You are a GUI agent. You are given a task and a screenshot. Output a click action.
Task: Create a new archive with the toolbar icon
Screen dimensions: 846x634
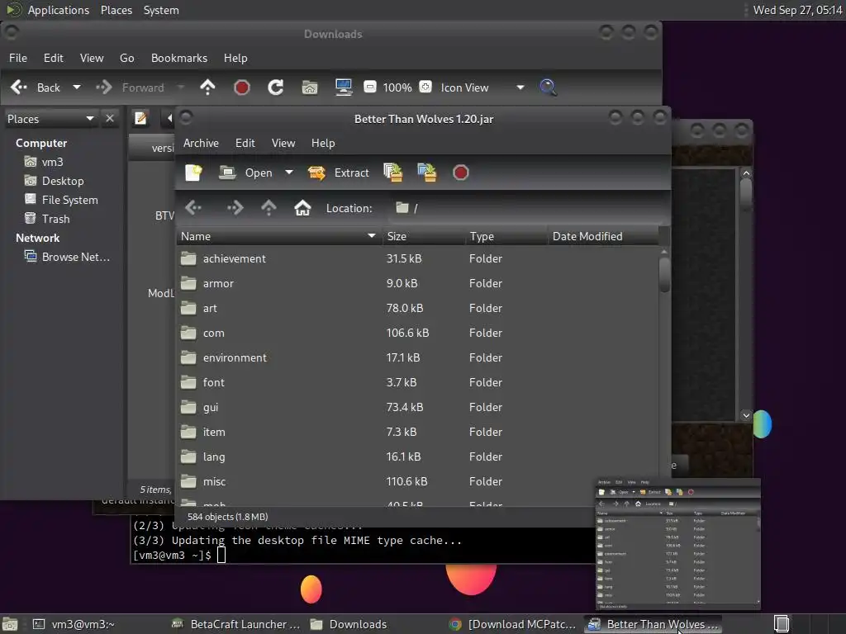193,173
